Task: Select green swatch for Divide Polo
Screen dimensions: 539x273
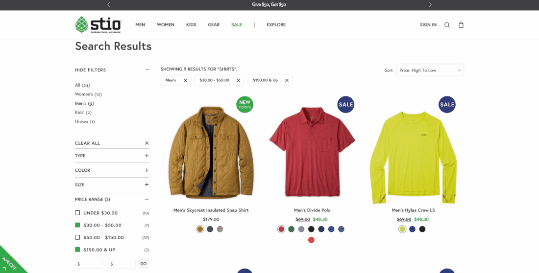Action: (291, 229)
